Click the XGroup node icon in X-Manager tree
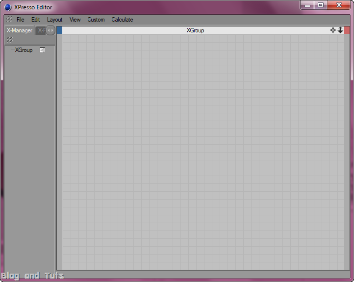This screenshot has width=354, height=282. (x=42, y=50)
